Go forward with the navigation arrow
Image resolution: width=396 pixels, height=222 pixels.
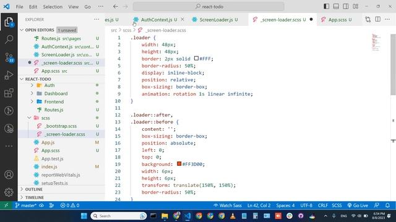click(126, 7)
